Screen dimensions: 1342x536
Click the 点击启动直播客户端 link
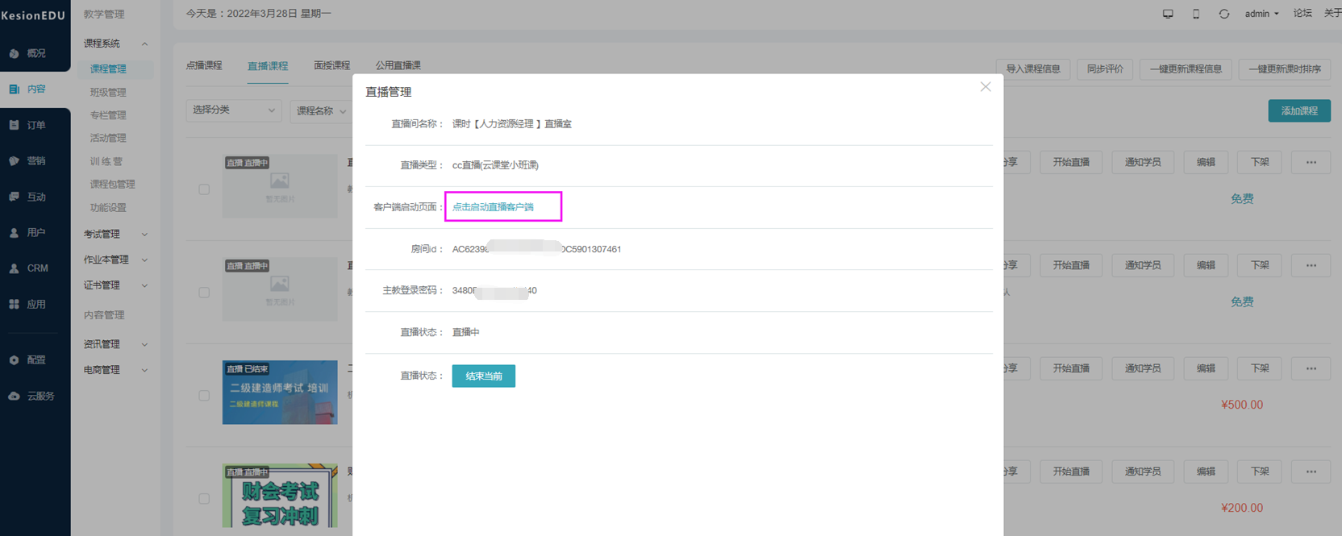coord(493,207)
